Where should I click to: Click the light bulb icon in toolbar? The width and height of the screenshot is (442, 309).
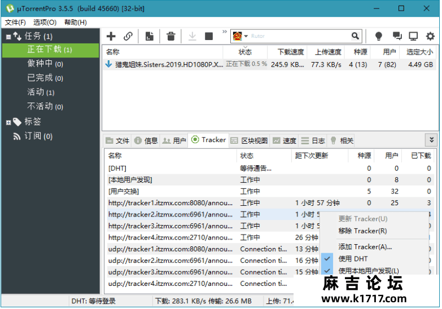(x=379, y=36)
